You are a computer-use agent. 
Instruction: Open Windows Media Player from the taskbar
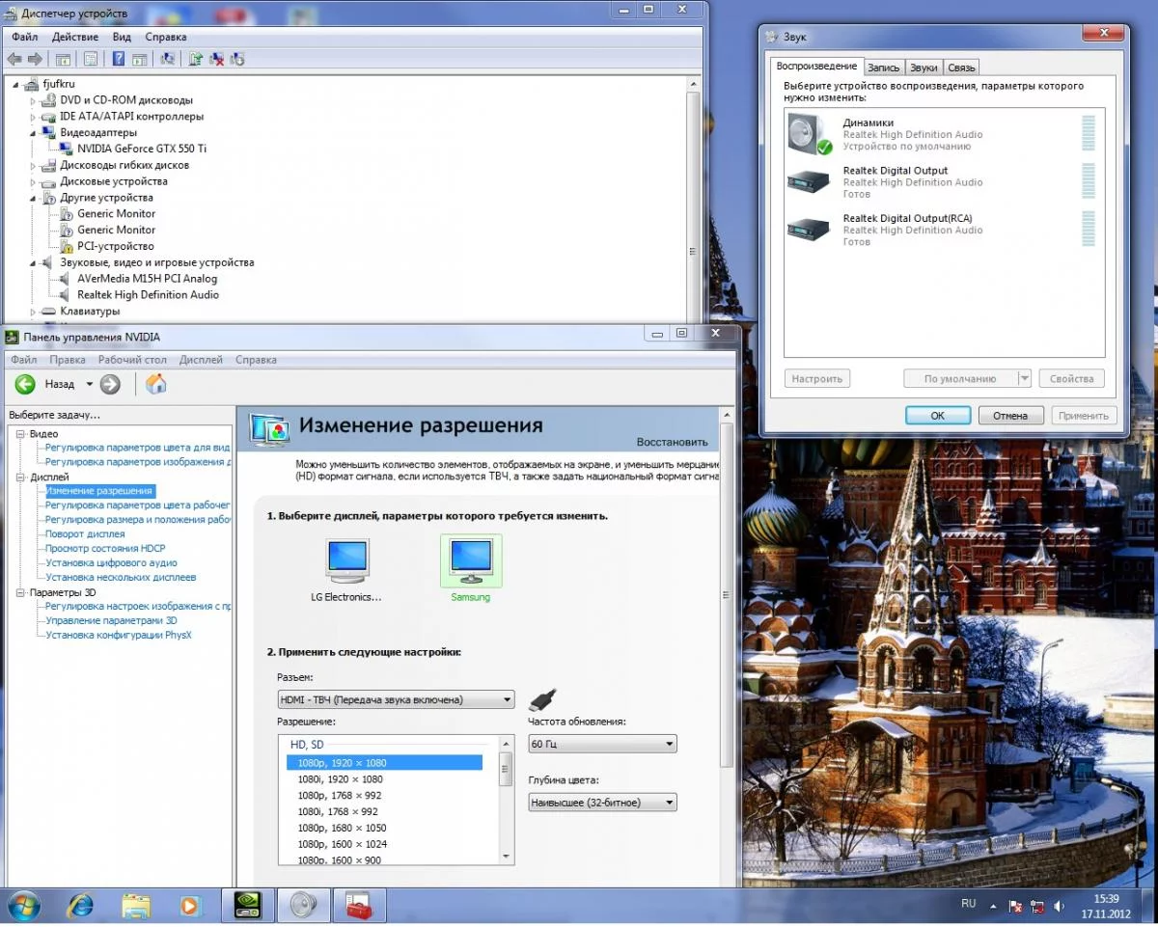point(192,906)
